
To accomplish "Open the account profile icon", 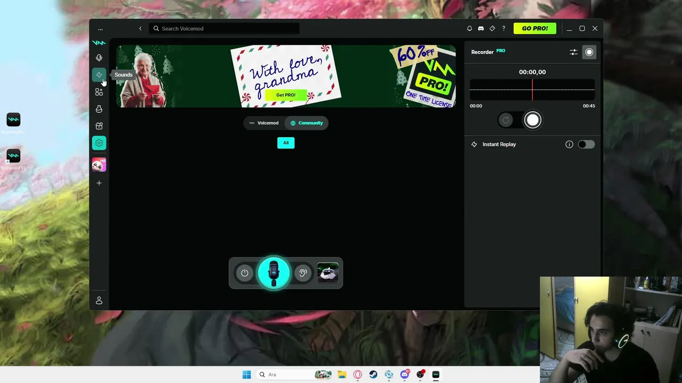I will (99, 301).
